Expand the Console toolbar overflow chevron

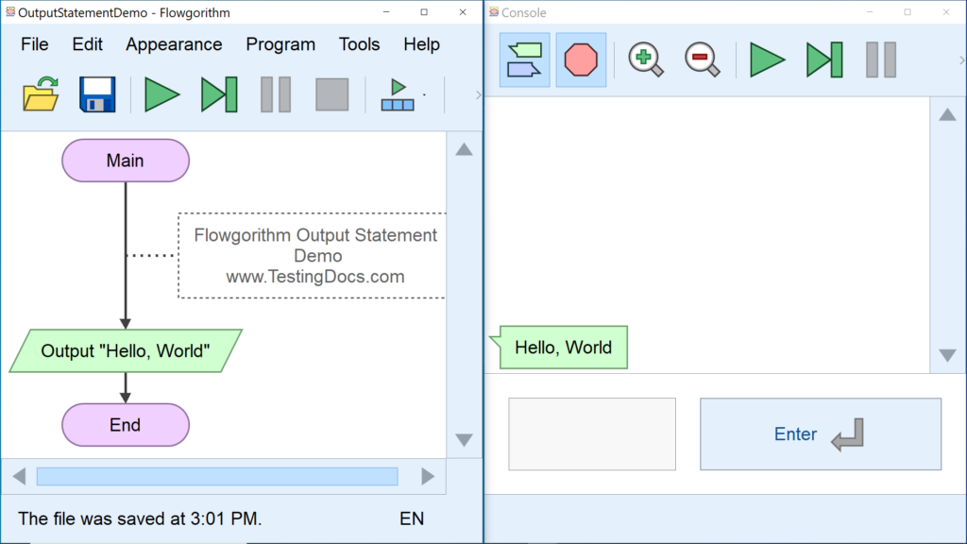pyautogui.click(x=961, y=60)
